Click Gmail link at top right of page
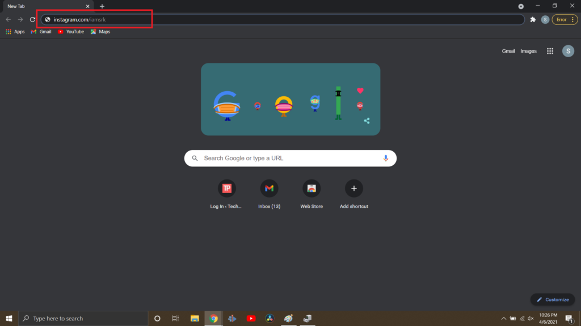Viewport: 581px width, 326px height. (x=508, y=51)
